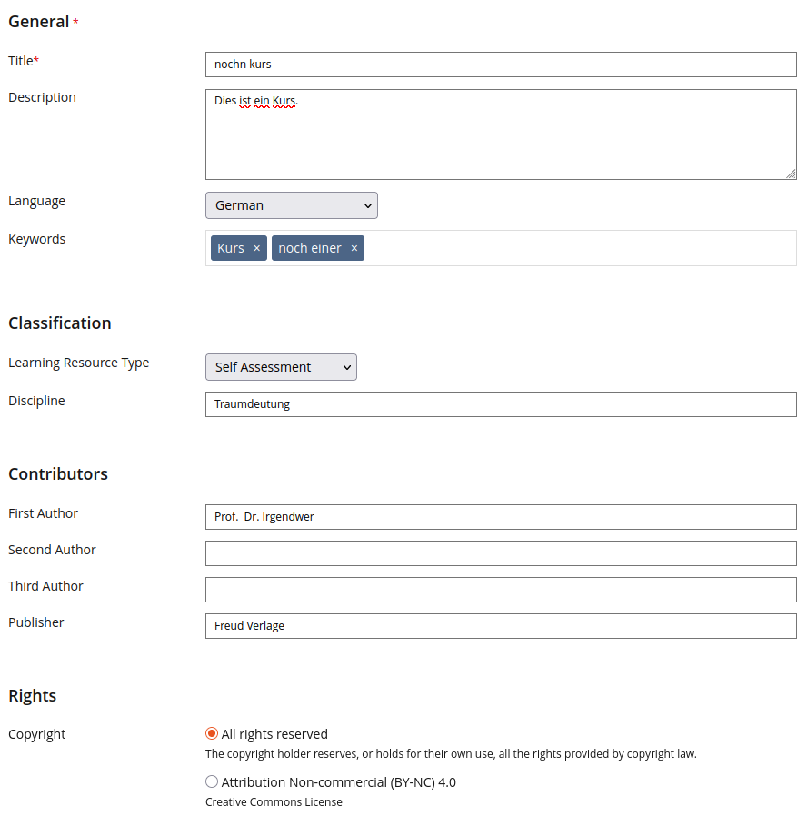Remove the 'noch einer' keyword tag
Image resolution: width=807 pixels, height=816 pixels.
coord(354,248)
